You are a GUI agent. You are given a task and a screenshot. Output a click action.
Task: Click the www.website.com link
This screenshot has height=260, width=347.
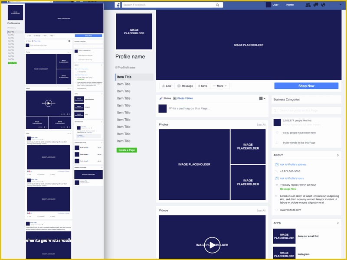coord(290,210)
